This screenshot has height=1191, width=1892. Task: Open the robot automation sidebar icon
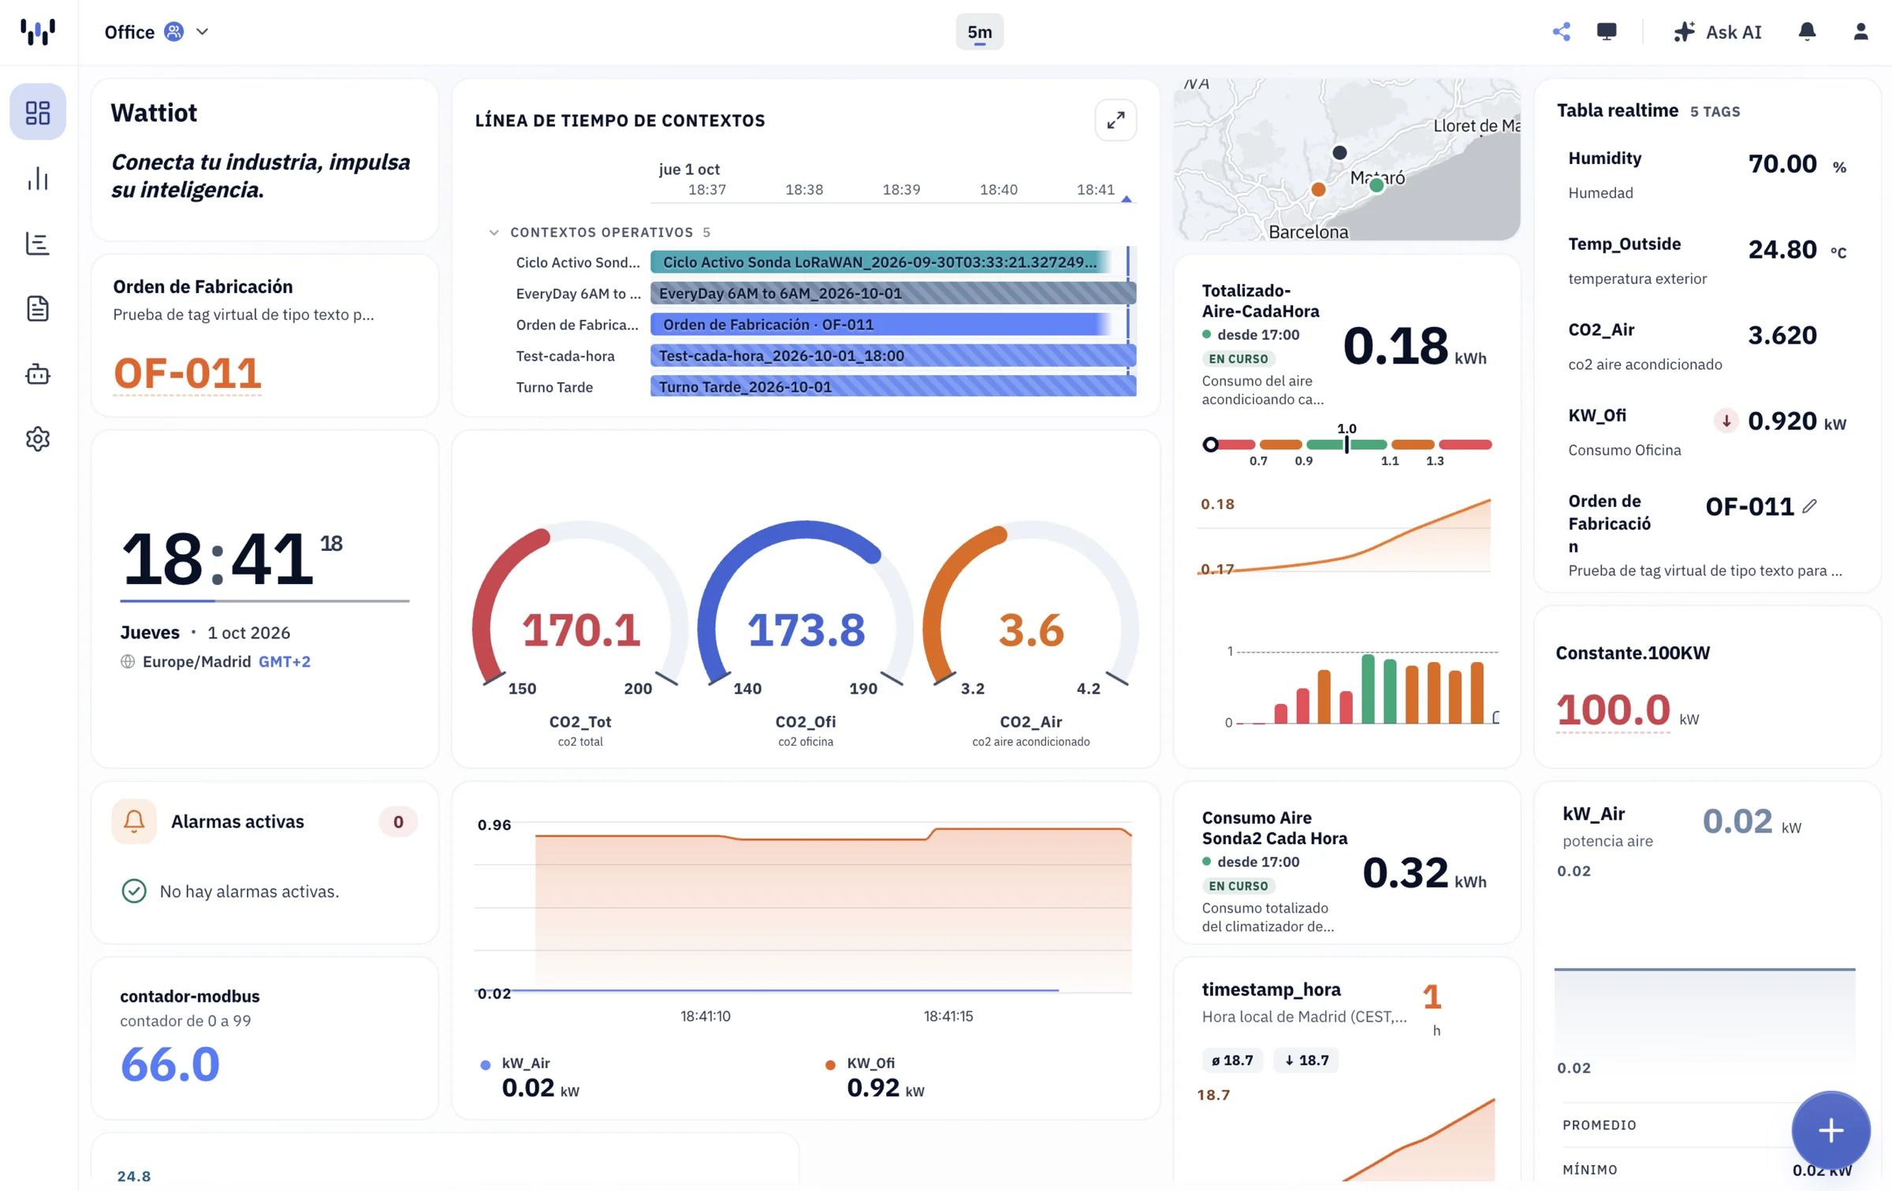[x=38, y=374]
